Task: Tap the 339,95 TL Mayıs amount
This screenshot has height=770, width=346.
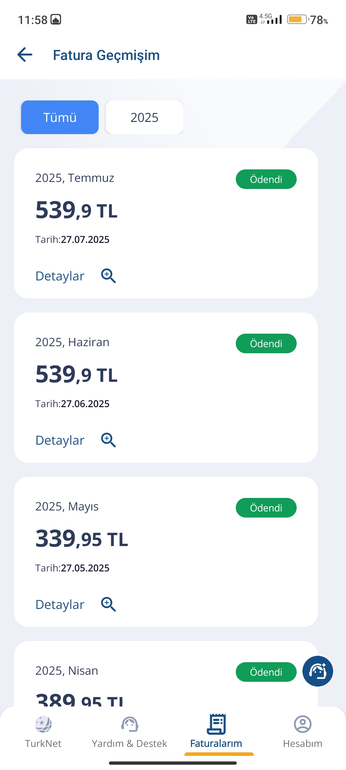Action: (82, 539)
